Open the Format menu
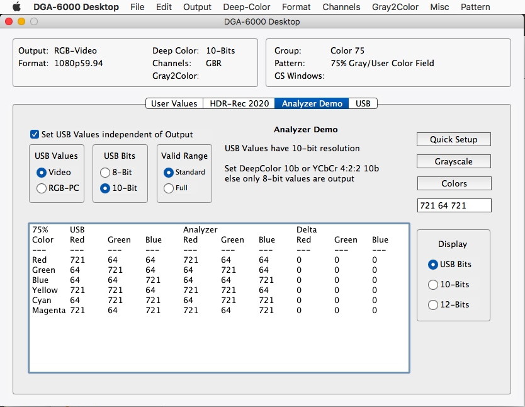Screen dimensions: 525x407 coord(296,7)
